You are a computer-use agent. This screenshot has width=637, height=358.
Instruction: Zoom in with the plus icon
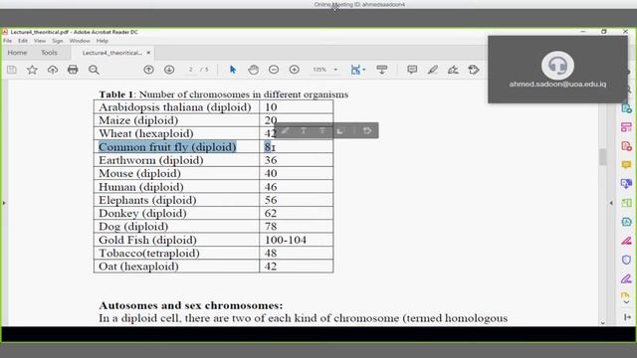[x=295, y=70]
